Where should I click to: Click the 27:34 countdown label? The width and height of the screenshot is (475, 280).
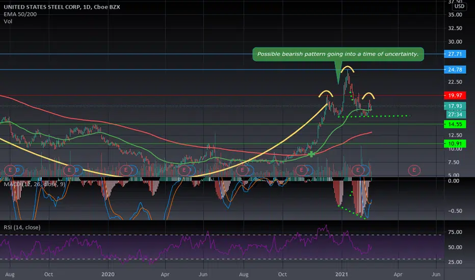coord(455,115)
